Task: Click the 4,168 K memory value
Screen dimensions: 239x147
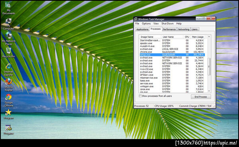Action: (200, 58)
